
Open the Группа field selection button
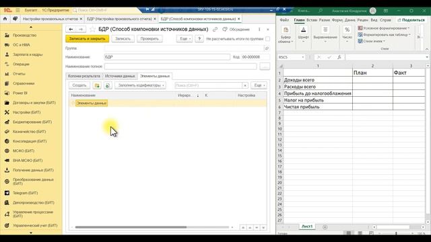[x=267, y=48]
